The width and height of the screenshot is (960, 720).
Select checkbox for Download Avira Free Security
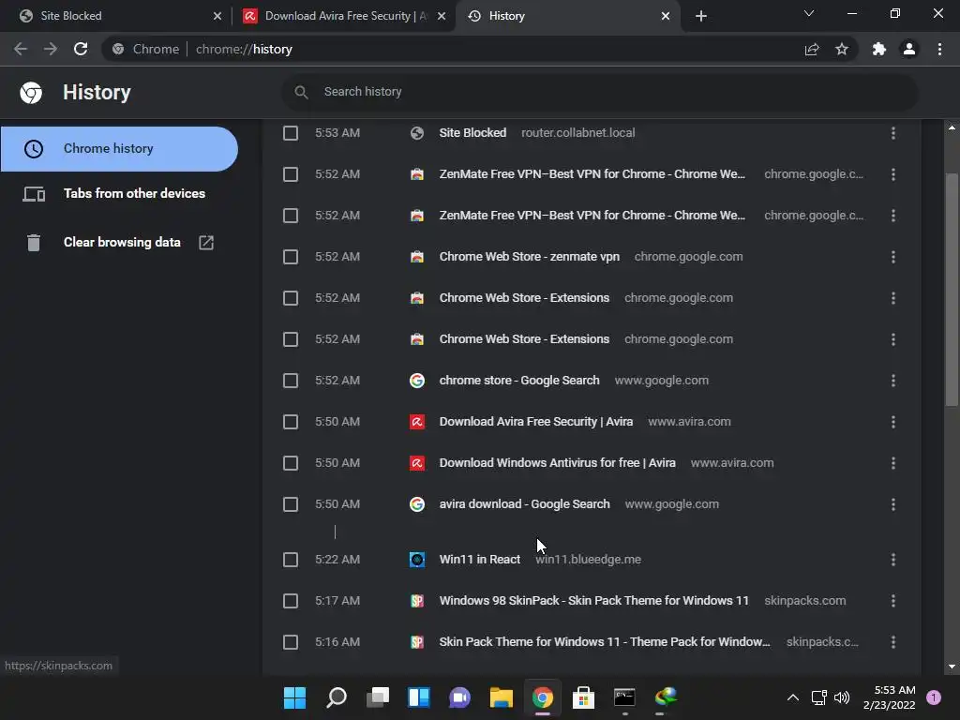click(x=291, y=422)
